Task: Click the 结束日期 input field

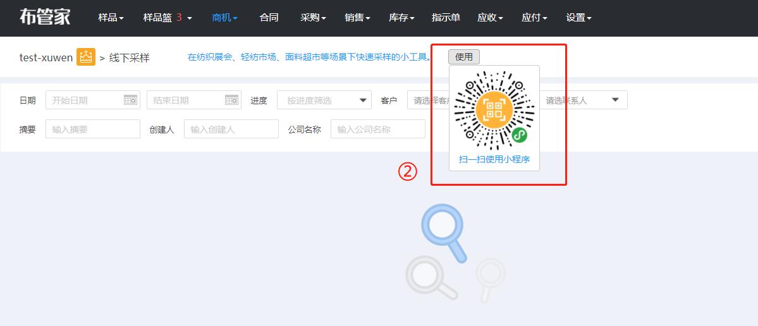Action: (194, 100)
